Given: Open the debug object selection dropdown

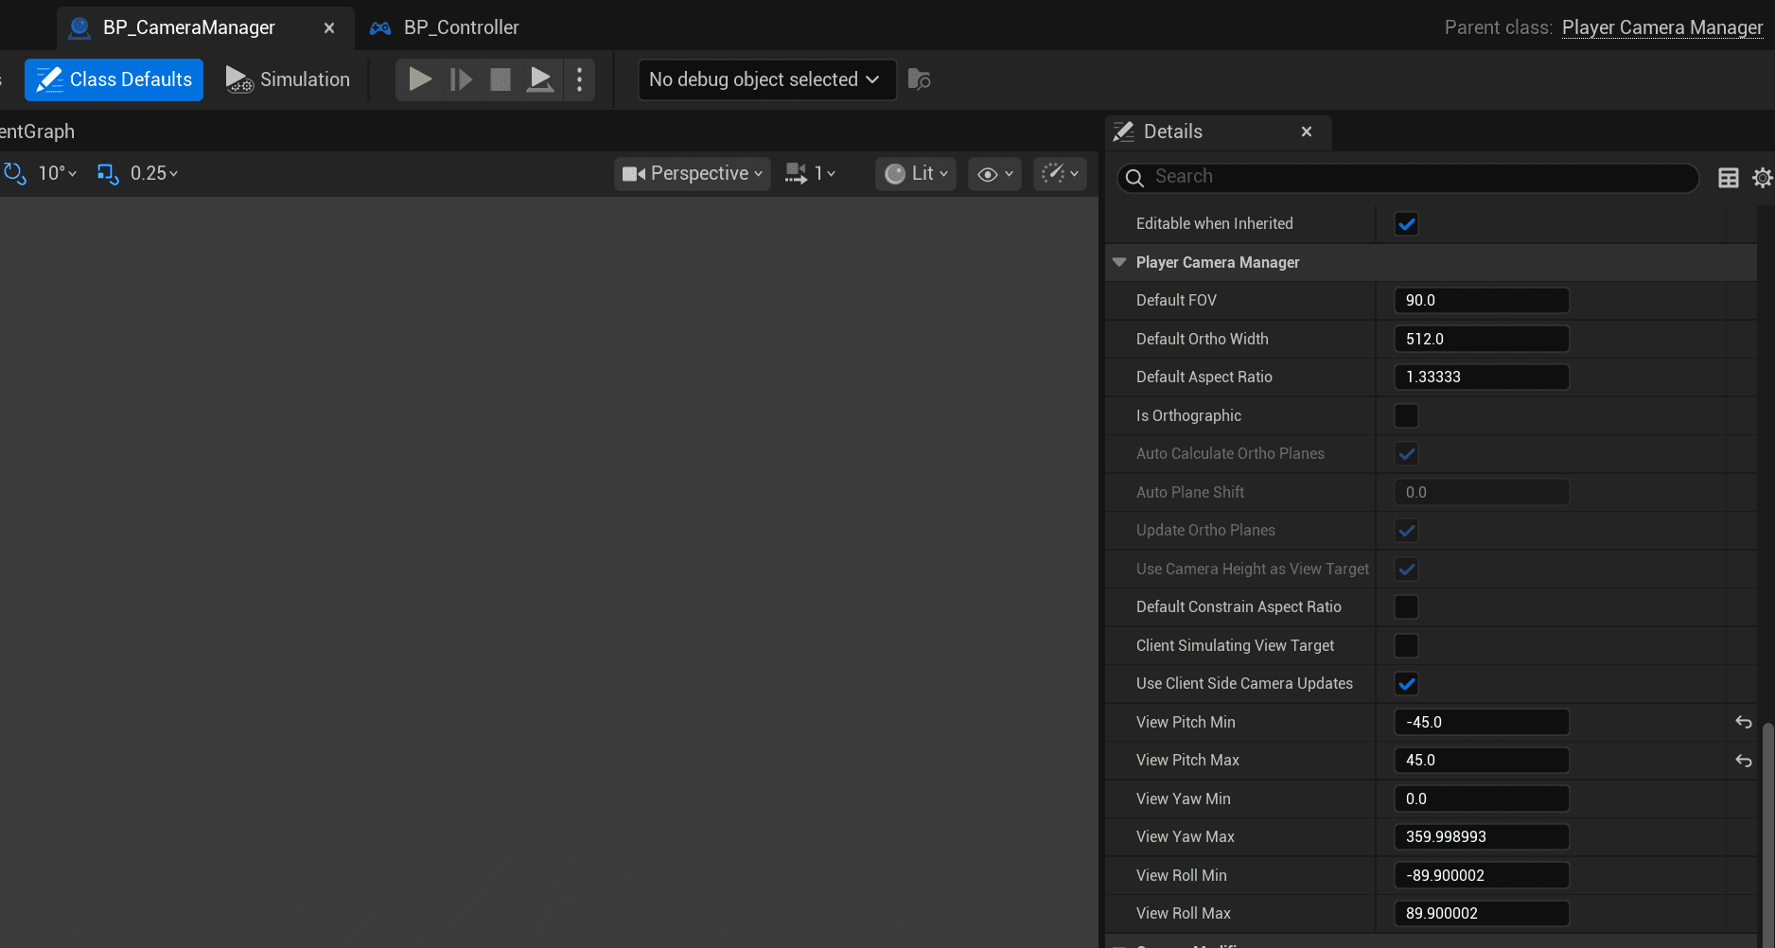Looking at the screenshot, I should point(765,79).
